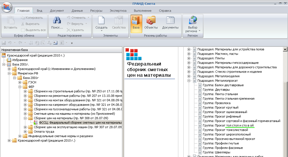Screen dimensions: 288x157
Task: Click the ГРАНД-Смета application orb button
Action: [7, 7]
